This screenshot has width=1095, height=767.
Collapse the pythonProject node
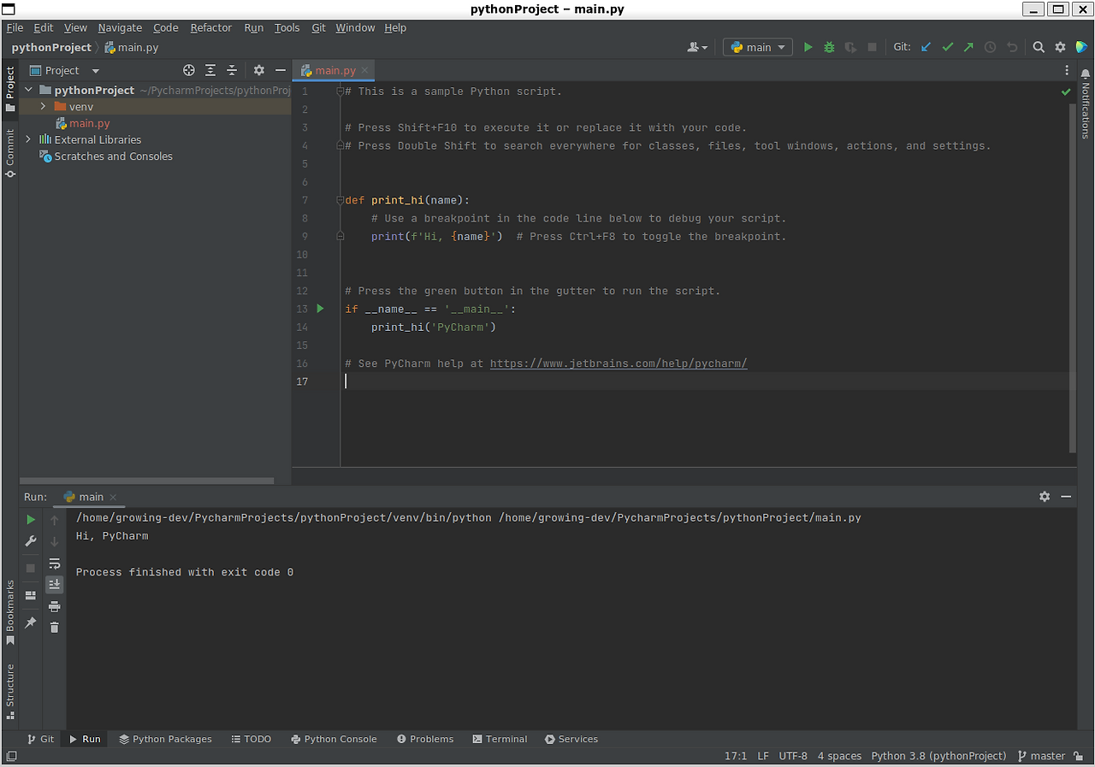click(x=28, y=90)
